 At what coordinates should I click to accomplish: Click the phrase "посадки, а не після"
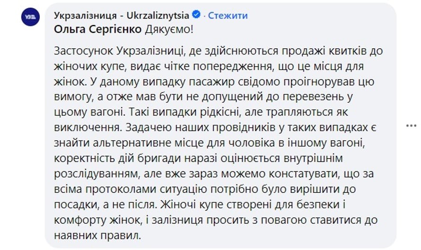pyautogui.click(x=105, y=205)
